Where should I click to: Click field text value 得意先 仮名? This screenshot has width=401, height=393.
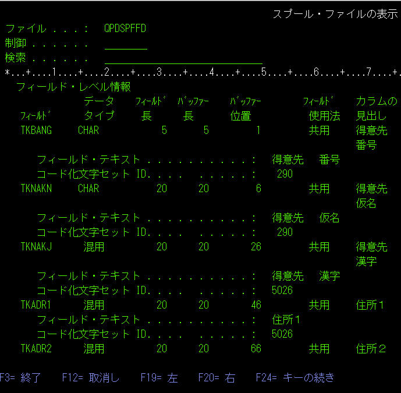click(x=306, y=218)
